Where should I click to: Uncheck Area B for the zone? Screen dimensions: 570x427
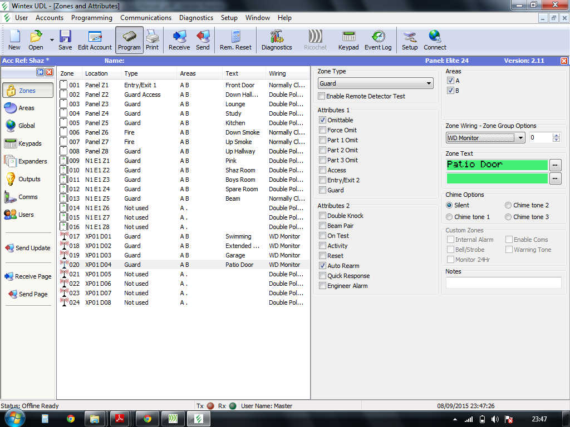tap(450, 90)
